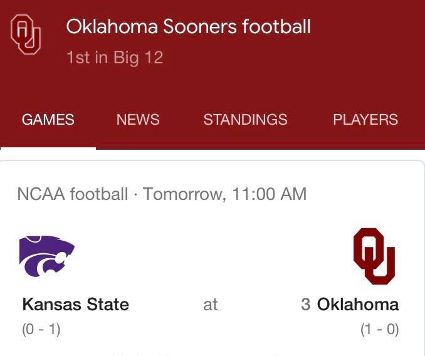Click the Oklahoma logo in game card
This screenshot has height=356, width=425.
click(374, 256)
